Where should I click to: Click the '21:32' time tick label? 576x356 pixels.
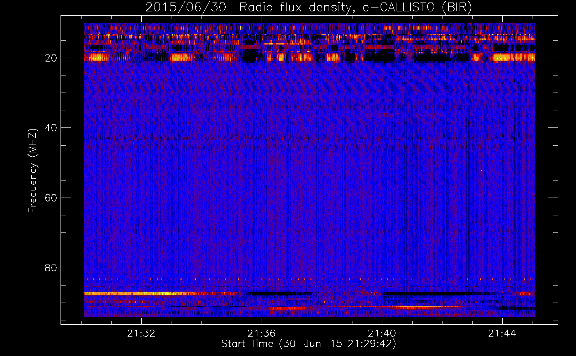pyautogui.click(x=141, y=334)
